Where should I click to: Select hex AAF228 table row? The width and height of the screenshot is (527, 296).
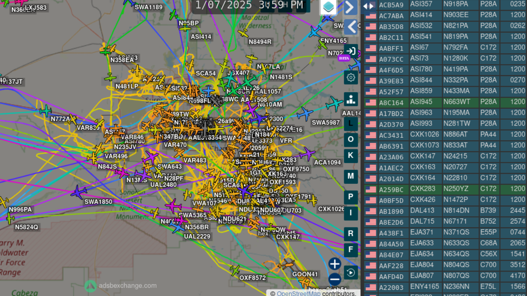pyautogui.click(x=391, y=265)
